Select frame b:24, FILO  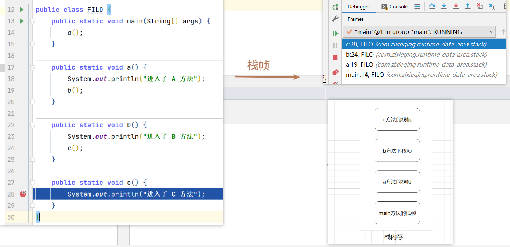424,55
